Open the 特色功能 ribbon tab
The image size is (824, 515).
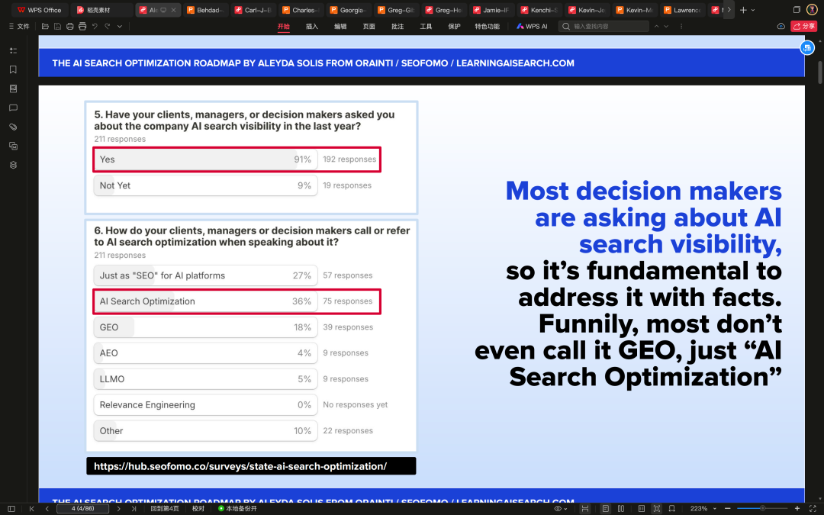point(487,26)
